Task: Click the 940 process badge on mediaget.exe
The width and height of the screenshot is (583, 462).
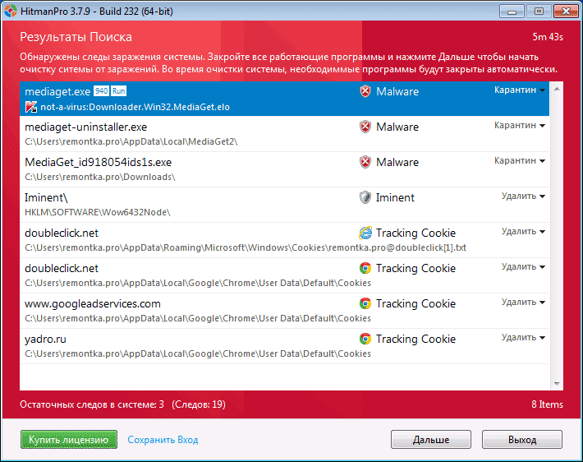Action: (x=101, y=91)
